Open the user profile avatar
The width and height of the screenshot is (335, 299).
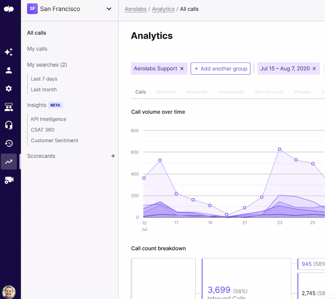point(9,292)
